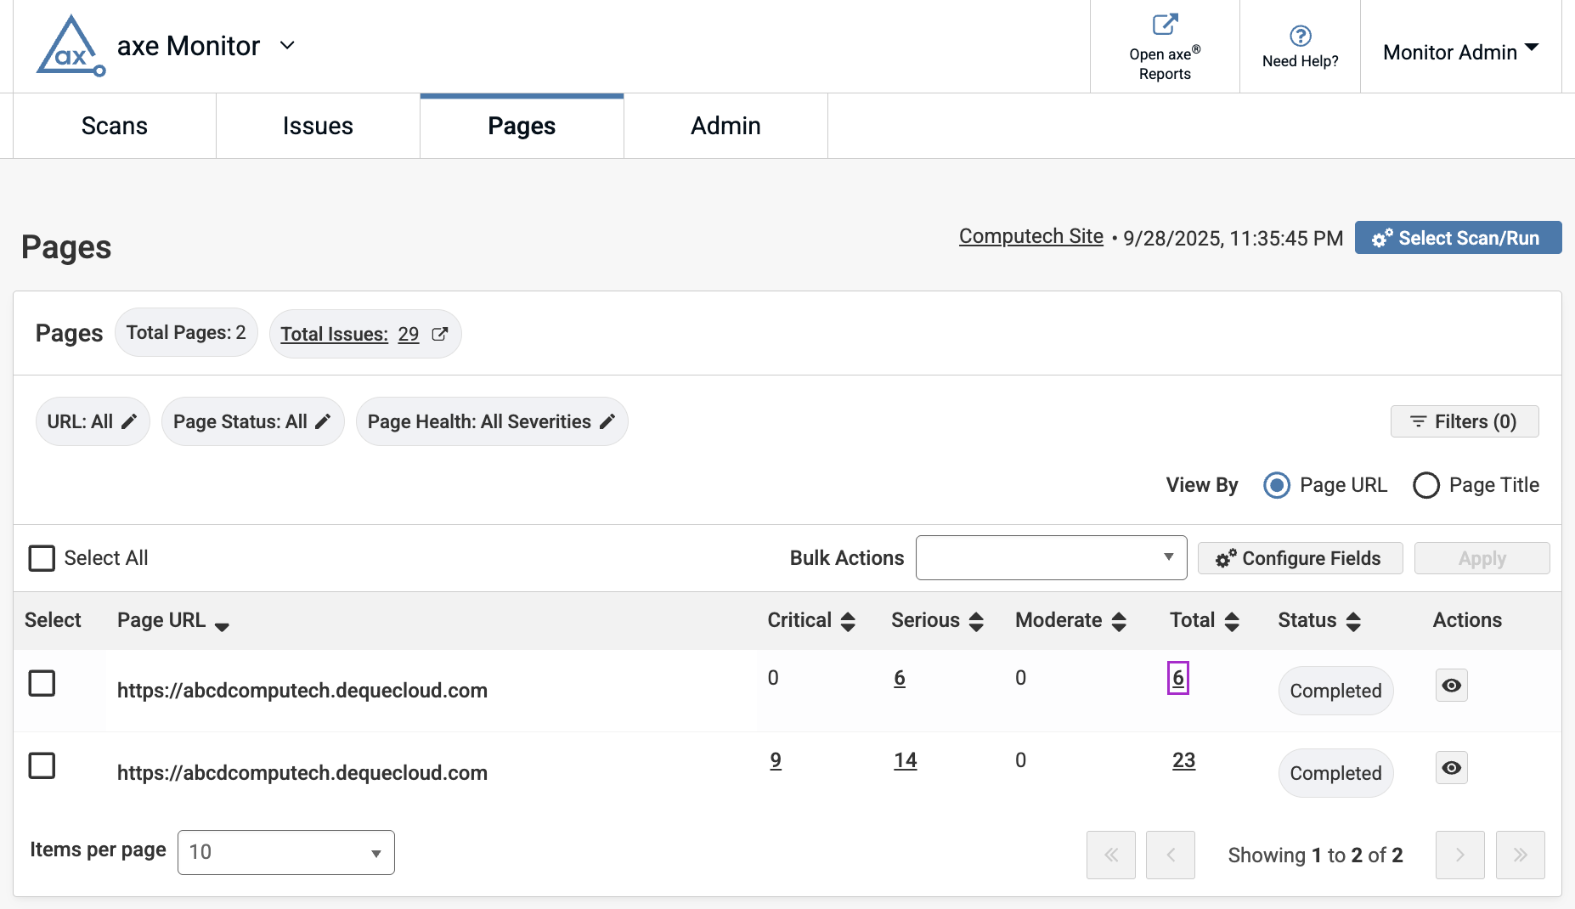Go to the next page using pagination arrow
The image size is (1575, 909).
[x=1459, y=855]
